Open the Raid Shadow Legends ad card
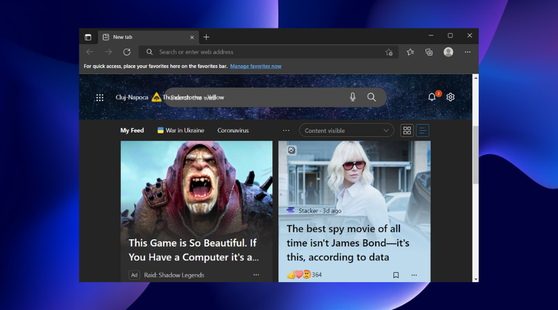This screenshot has width=558, height=310. coord(197,211)
